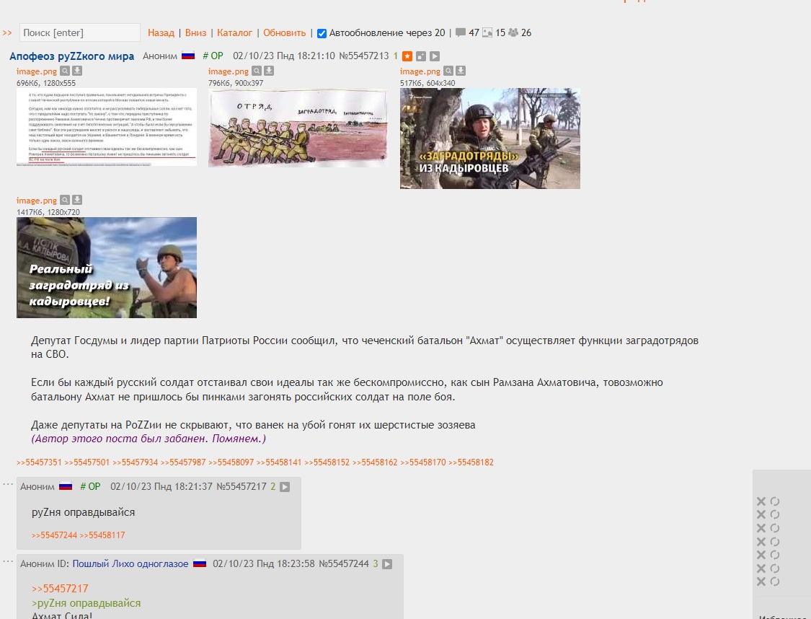
Task: Follow reply link >>55458117
Action: 102,535
